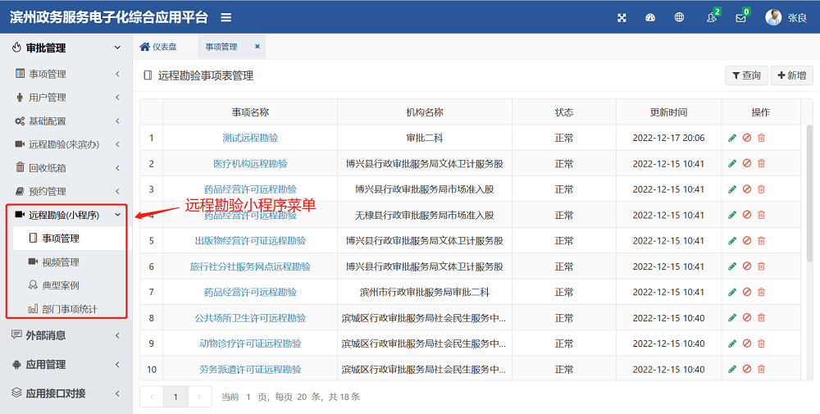Screen dimensions: 820x414
Task: Disable row 5 using the ban icon
Action: (x=747, y=241)
